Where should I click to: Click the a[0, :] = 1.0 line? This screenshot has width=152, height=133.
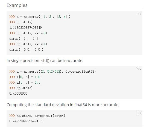click(25, 77)
